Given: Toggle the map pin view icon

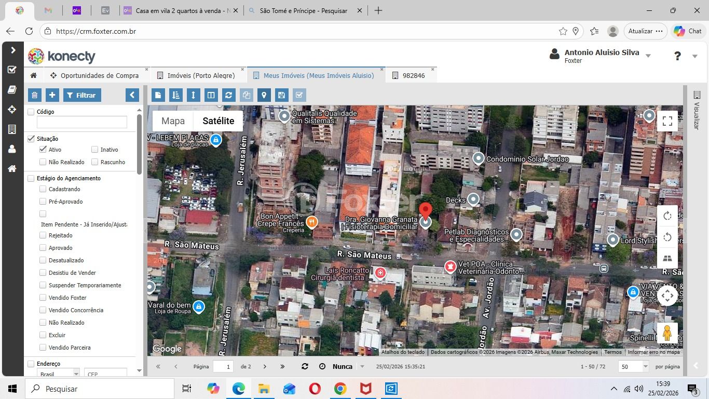Looking at the screenshot, I should [264, 95].
